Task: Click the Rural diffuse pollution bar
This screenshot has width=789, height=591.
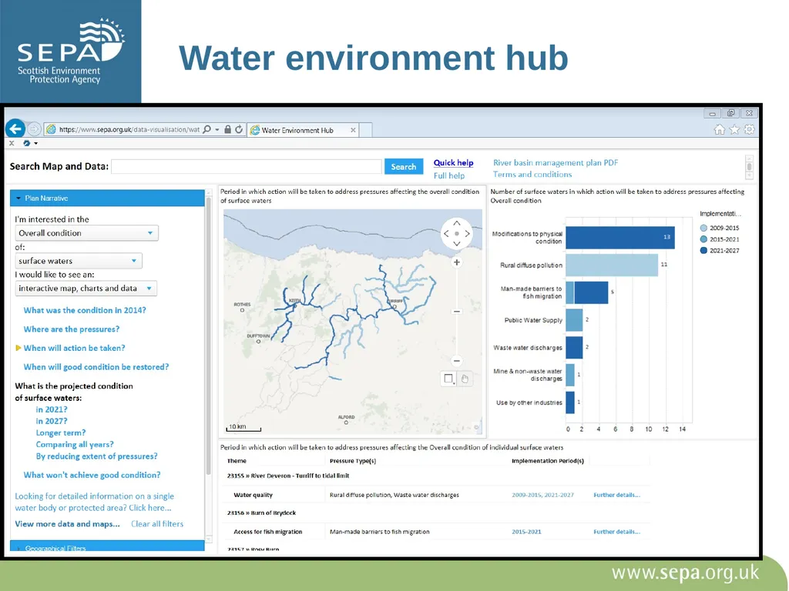Action: [x=611, y=265]
